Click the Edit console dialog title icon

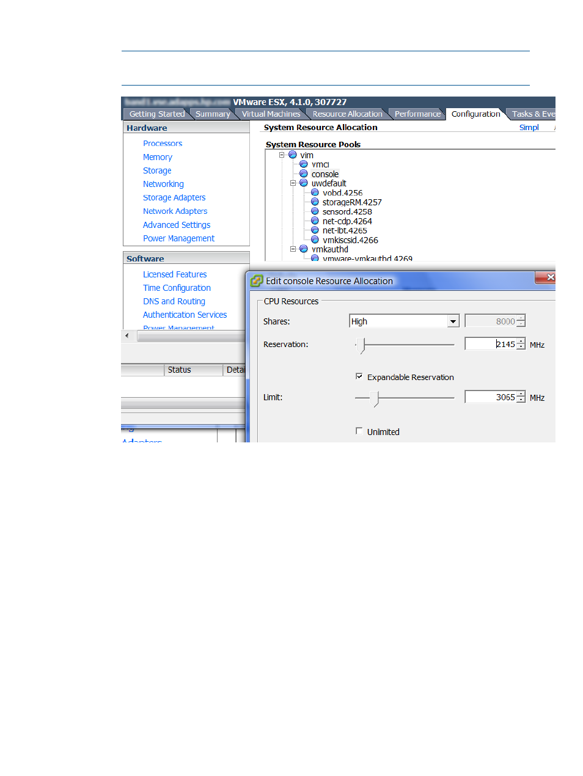pyautogui.click(x=257, y=280)
